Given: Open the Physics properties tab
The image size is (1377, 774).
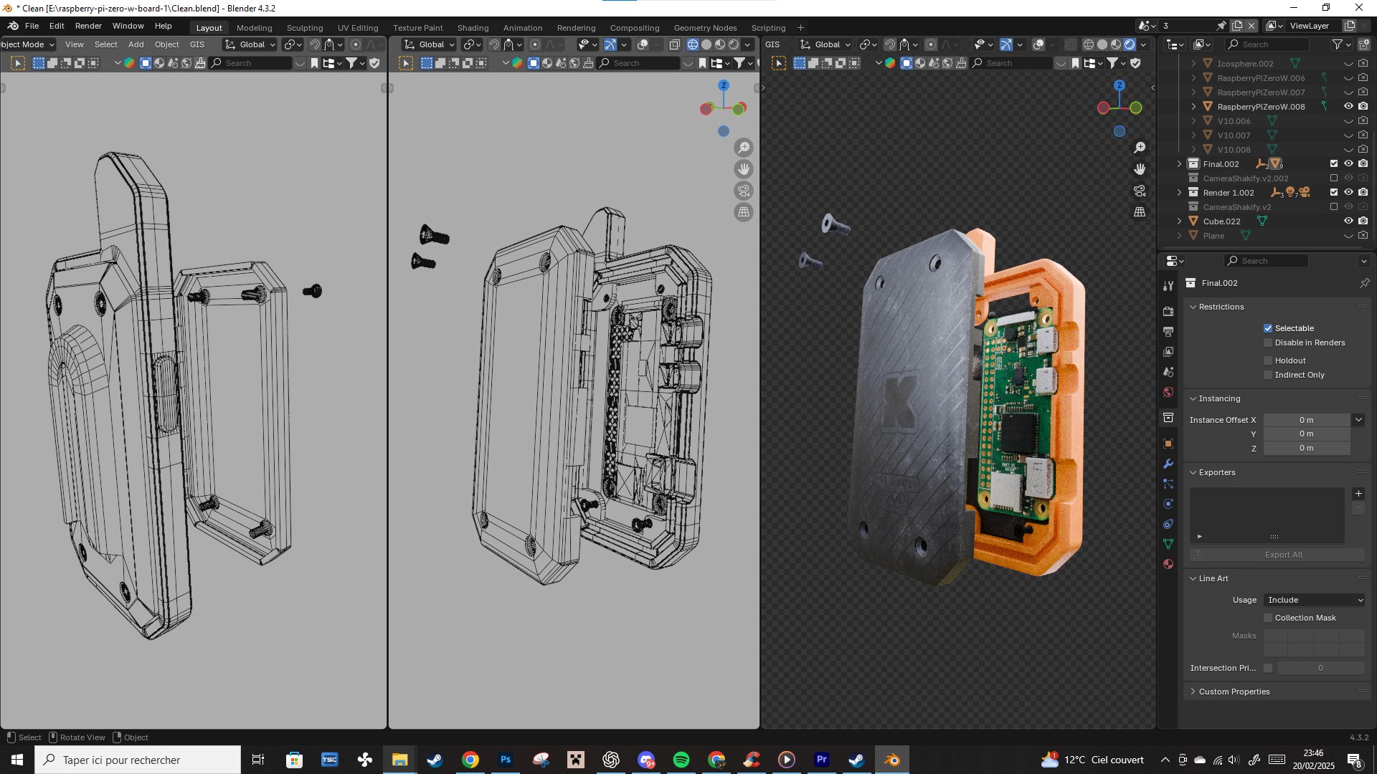Looking at the screenshot, I should [1168, 504].
